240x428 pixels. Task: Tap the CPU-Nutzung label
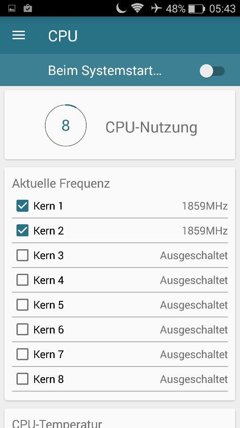tap(151, 128)
